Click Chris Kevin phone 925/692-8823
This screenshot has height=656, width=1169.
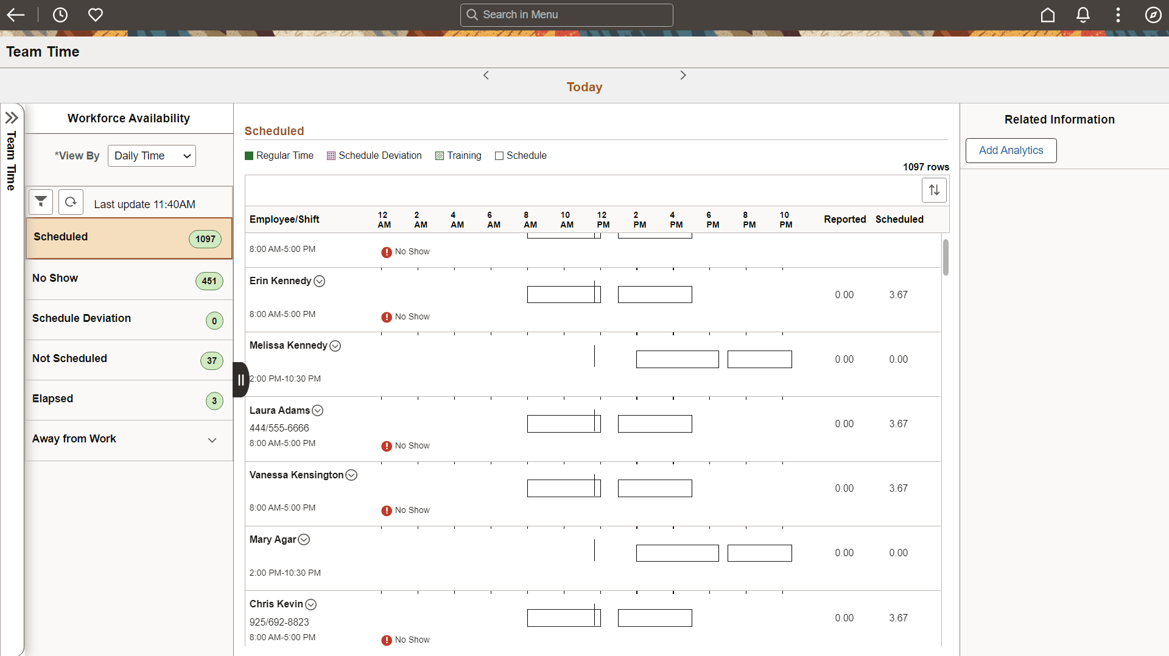click(x=279, y=622)
